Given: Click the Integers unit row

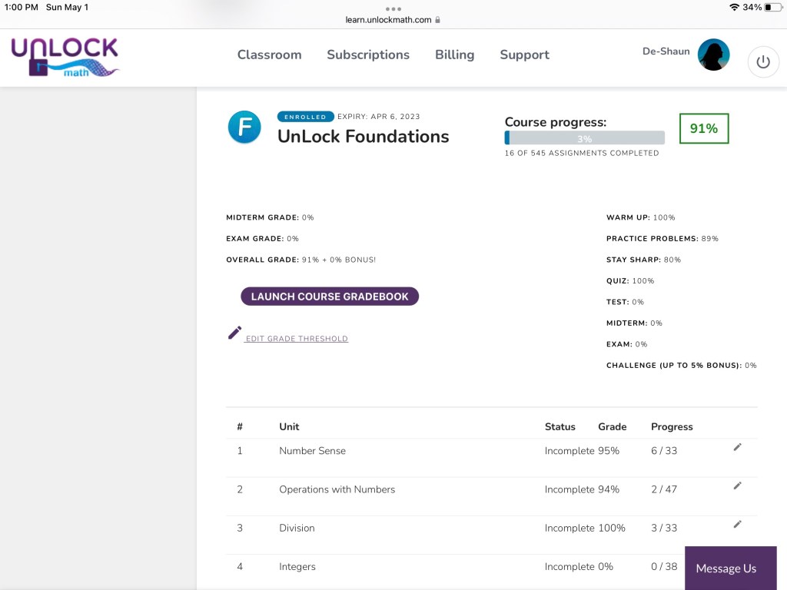Looking at the screenshot, I should coord(297,566).
